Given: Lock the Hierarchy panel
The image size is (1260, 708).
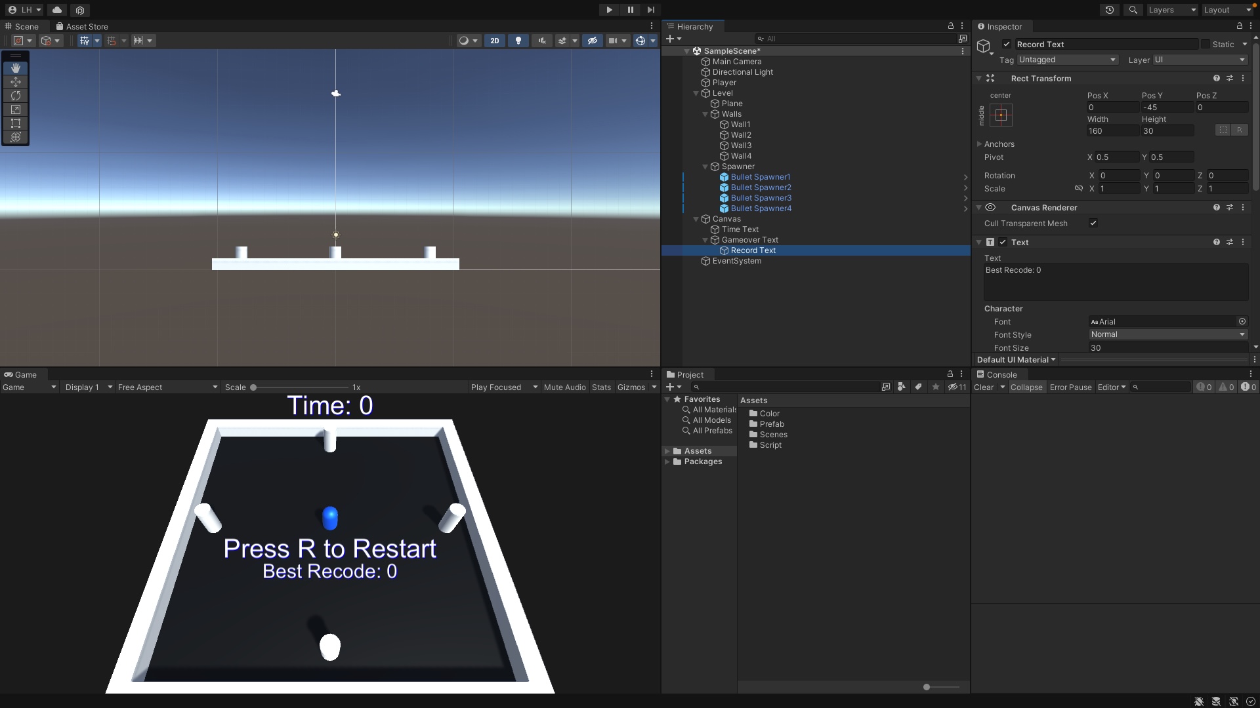Looking at the screenshot, I should point(950,26).
